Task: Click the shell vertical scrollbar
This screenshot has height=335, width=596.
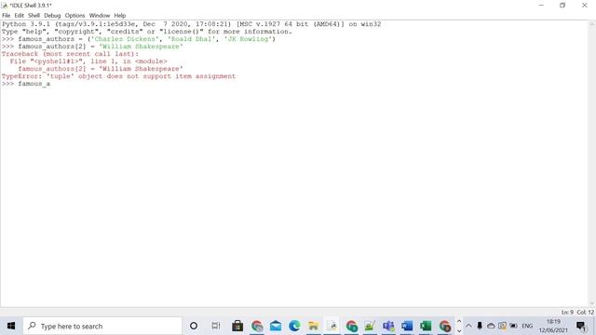Action: 592,164
